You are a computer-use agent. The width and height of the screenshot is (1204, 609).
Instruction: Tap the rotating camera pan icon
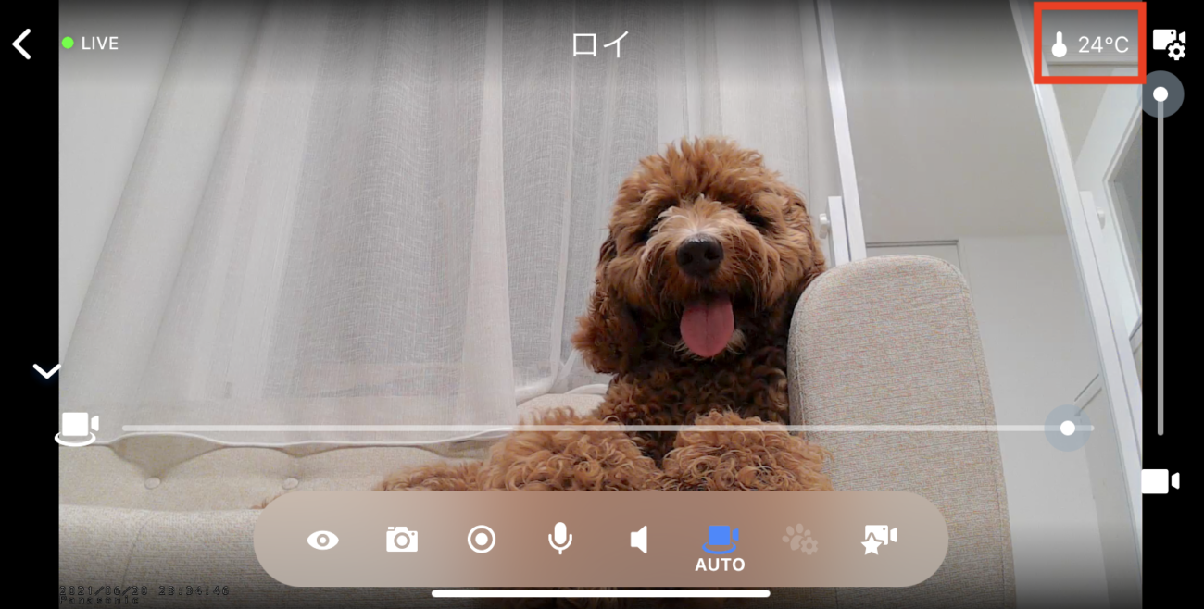coord(77,428)
